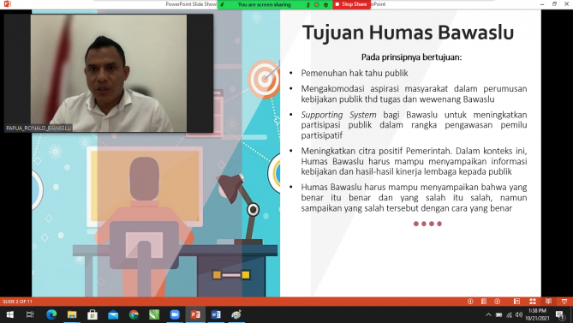Click the icon left of 'You are screen sharing'

coord(223,5)
